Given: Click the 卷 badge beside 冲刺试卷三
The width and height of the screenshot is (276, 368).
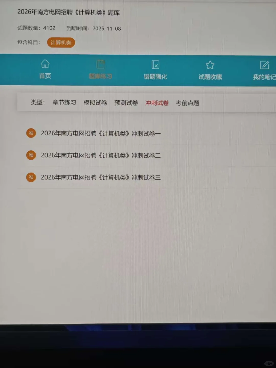Looking at the screenshot, I should pyautogui.click(x=31, y=177).
